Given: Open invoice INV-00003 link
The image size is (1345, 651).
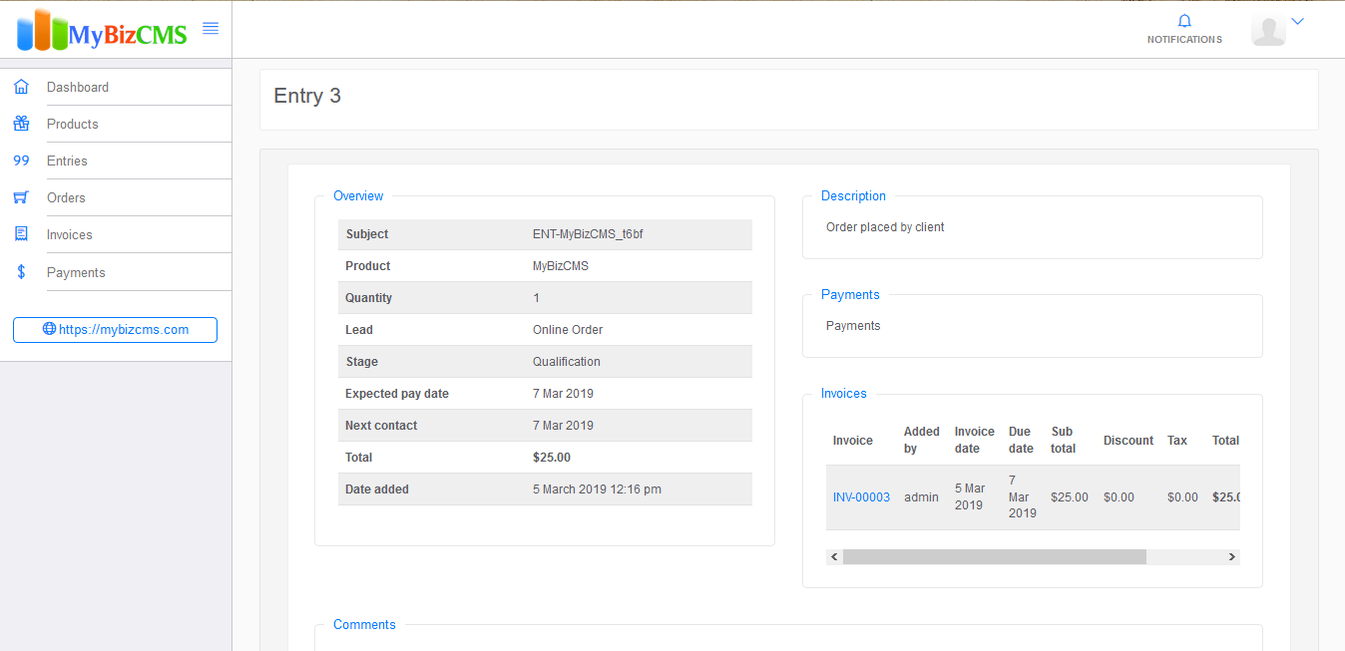Looking at the screenshot, I should pyautogui.click(x=861, y=497).
